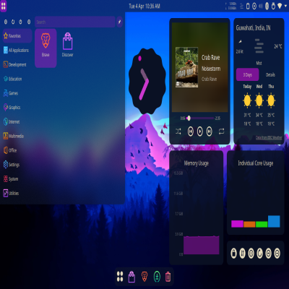
Task: Click the Crab Rave playback progress slider
Action: [x=200, y=118]
